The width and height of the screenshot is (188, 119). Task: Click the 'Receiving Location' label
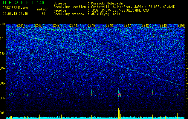[70, 7]
